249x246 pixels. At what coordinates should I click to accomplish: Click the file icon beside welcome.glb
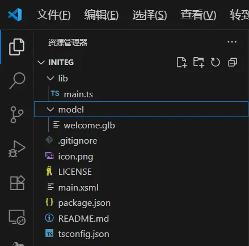tap(56, 124)
